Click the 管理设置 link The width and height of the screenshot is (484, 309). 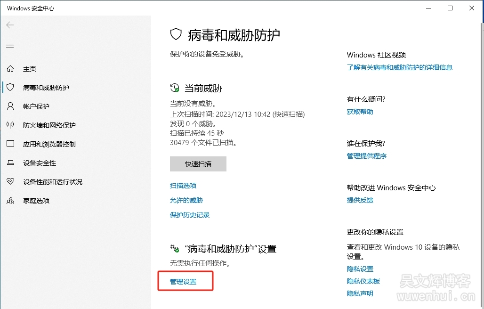(183, 282)
